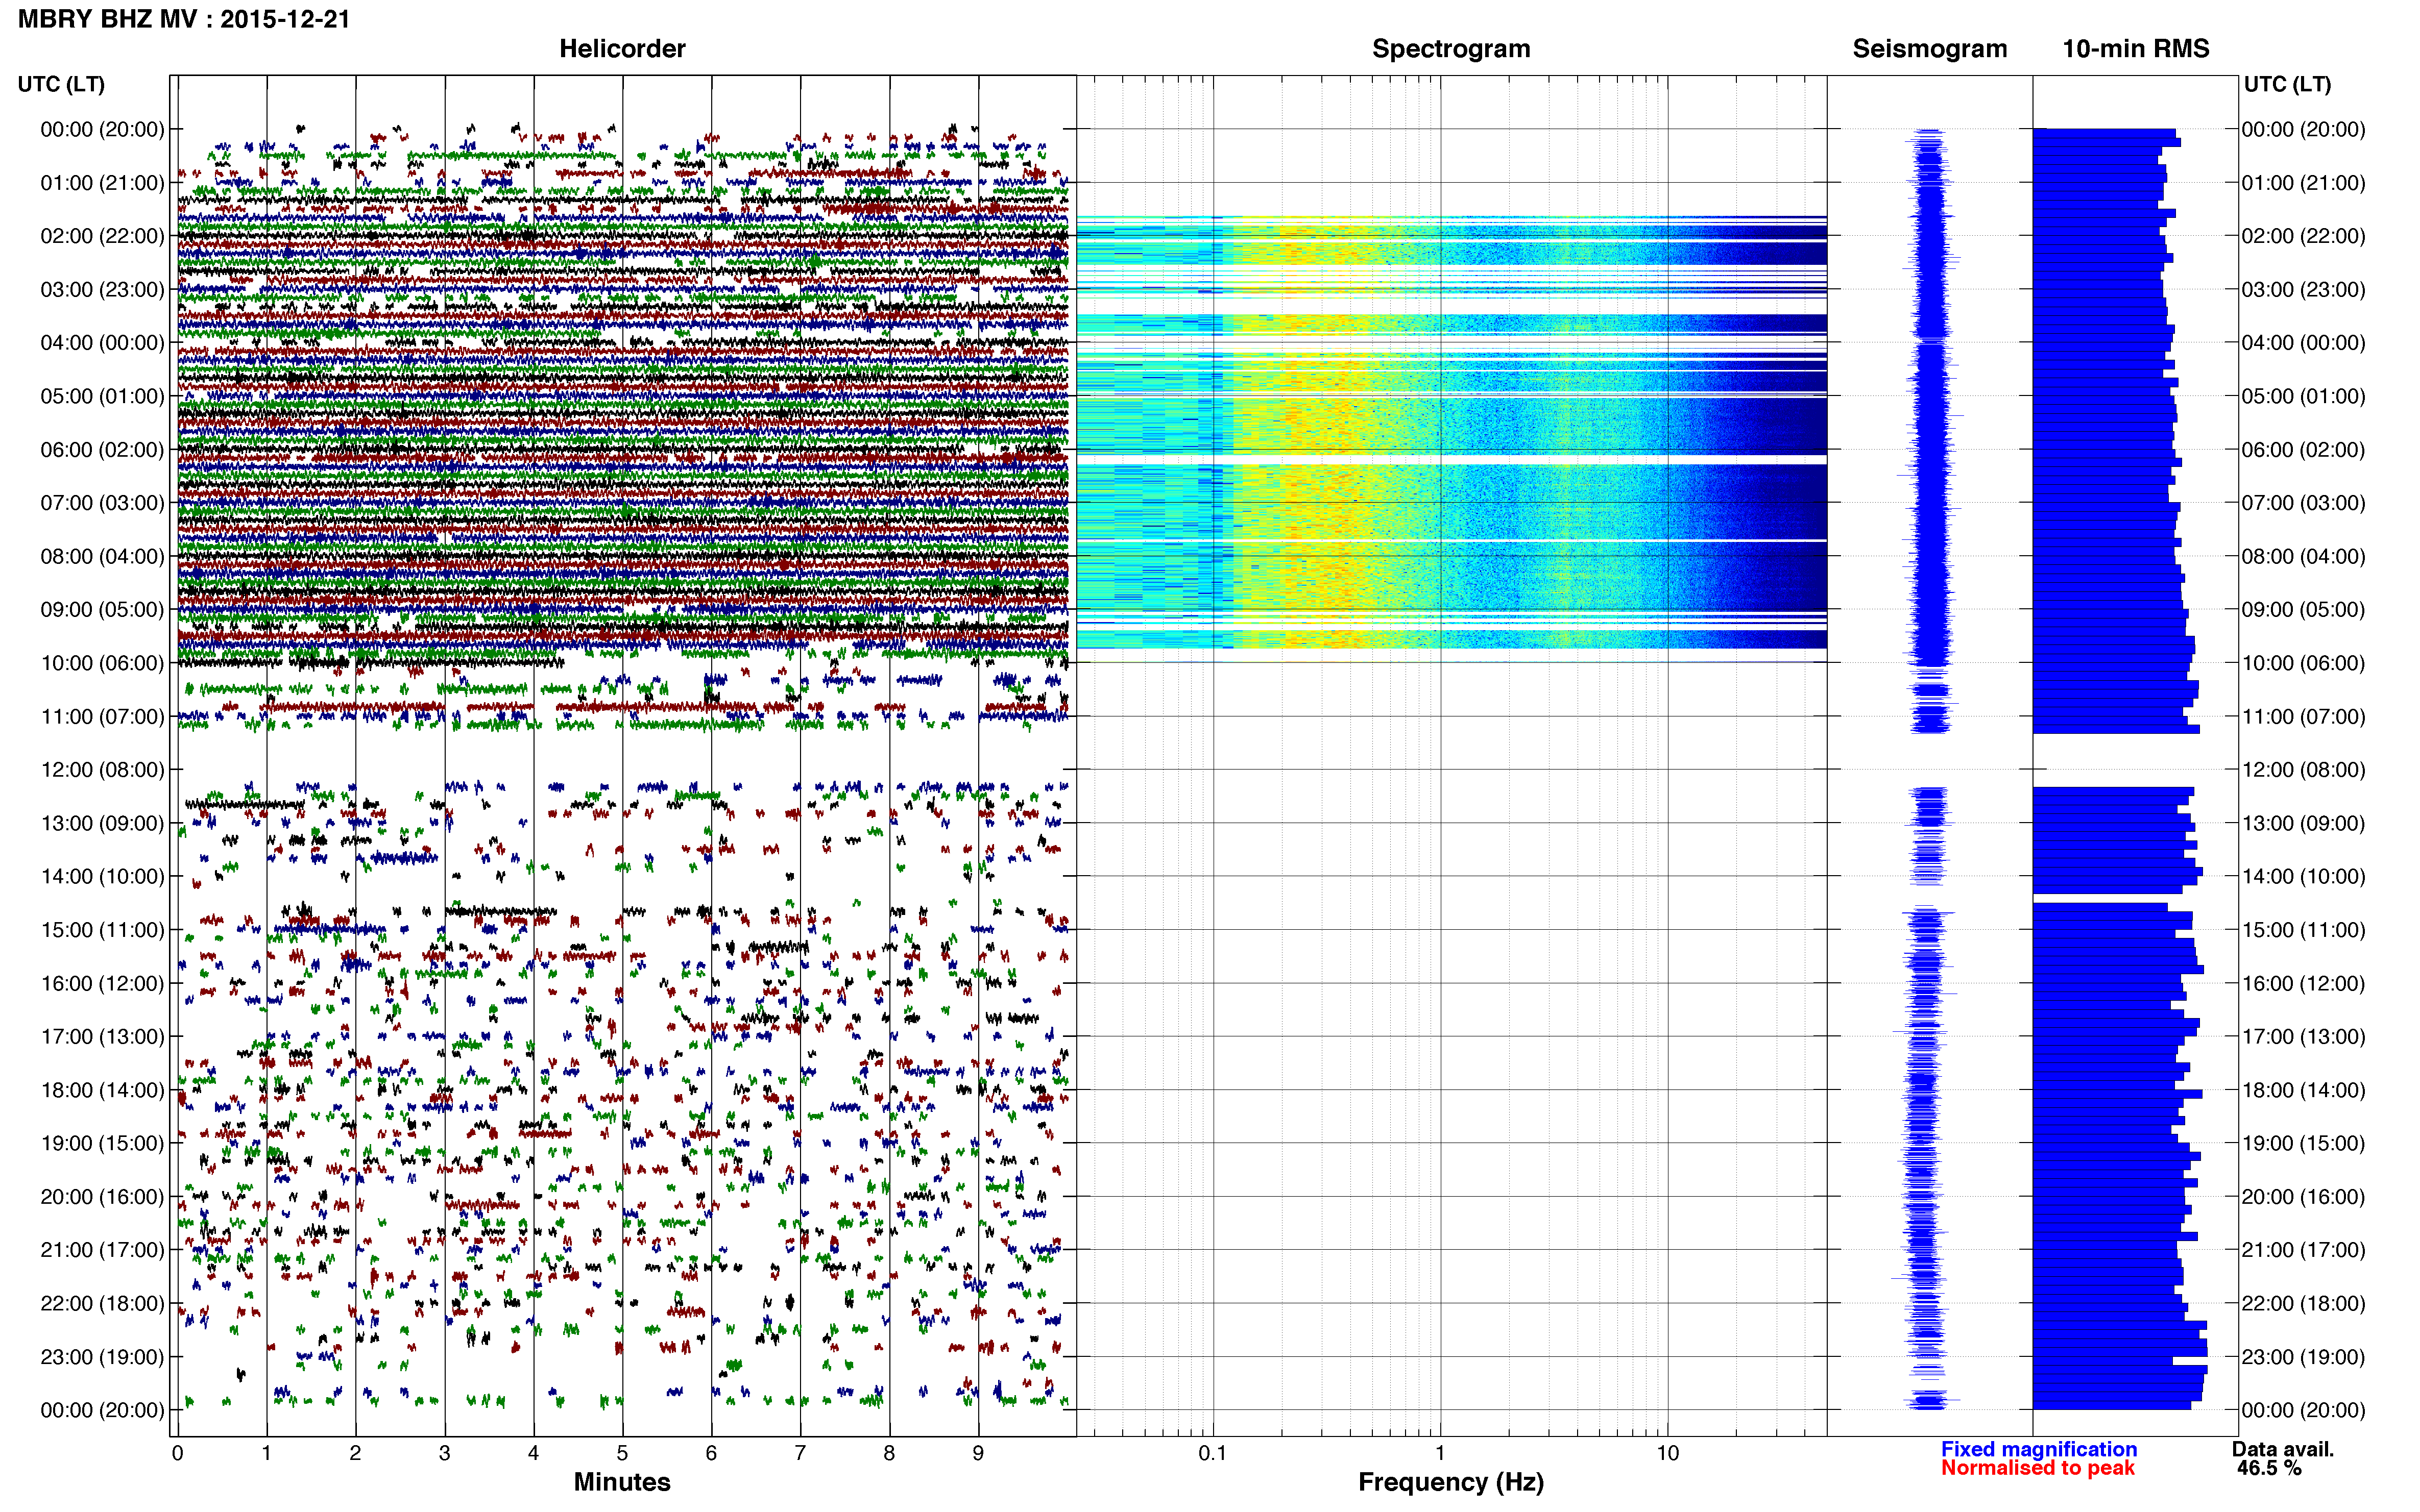Viewport: 2420px width, 1512px height.
Task: Select the Spectrogram panel heading
Action: (1450, 49)
